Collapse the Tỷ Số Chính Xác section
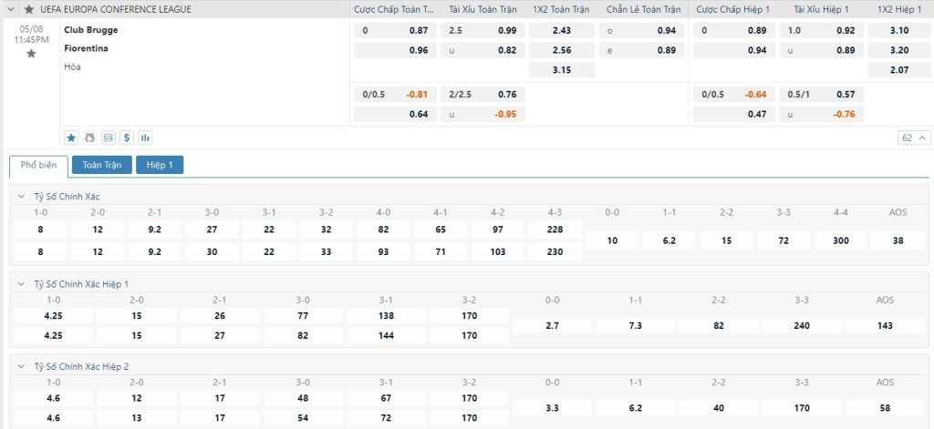 (x=22, y=196)
